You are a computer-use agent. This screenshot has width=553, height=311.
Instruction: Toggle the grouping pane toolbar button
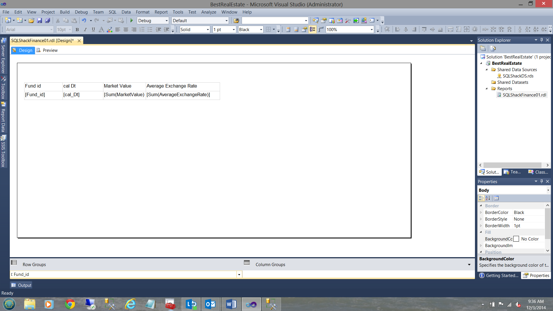coord(313,29)
